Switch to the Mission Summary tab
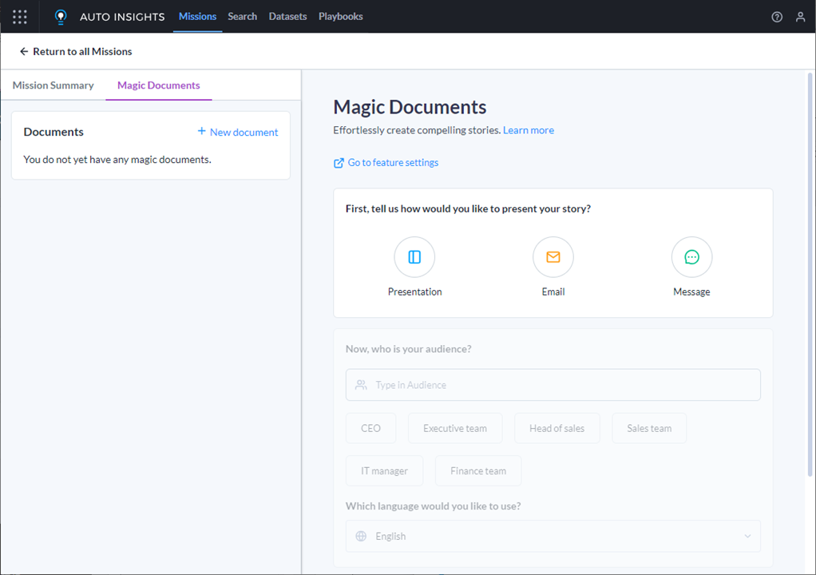The width and height of the screenshot is (816, 575). point(53,85)
